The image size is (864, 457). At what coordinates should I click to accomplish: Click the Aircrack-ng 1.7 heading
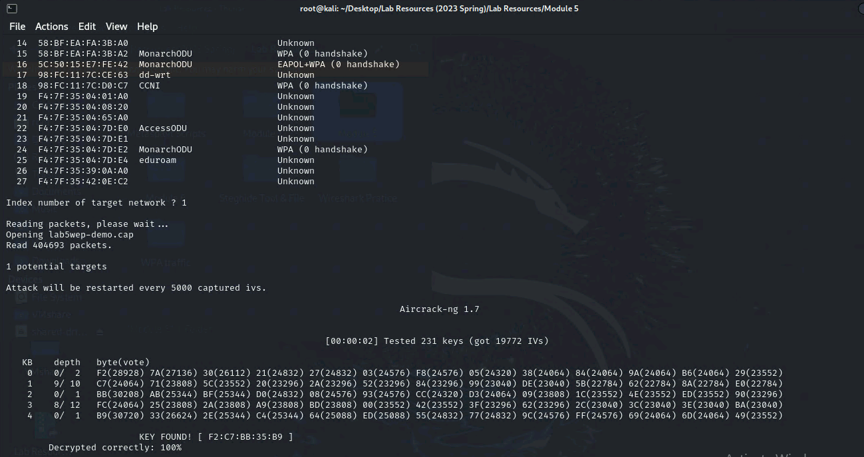tap(439, 309)
